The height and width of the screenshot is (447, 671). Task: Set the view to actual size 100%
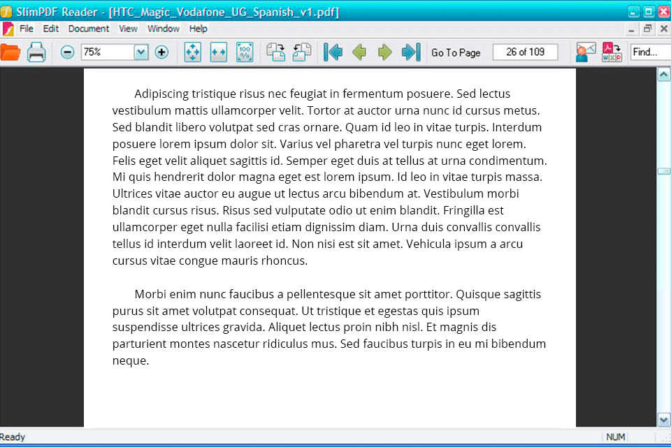[x=245, y=52]
